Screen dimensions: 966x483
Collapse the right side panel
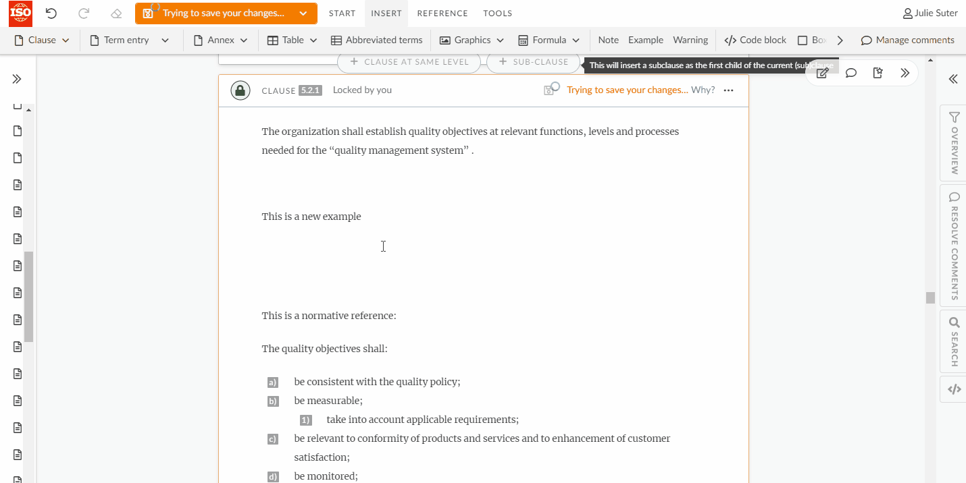pyautogui.click(x=953, y=79)
